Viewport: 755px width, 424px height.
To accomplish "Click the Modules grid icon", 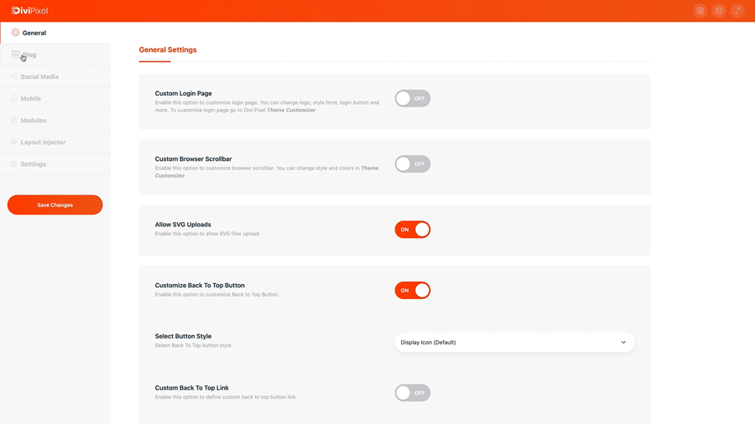I will coord(13,120).
